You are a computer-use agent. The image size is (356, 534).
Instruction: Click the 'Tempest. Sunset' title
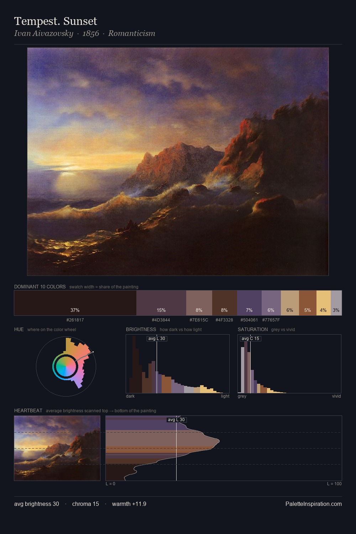point(56,21)
